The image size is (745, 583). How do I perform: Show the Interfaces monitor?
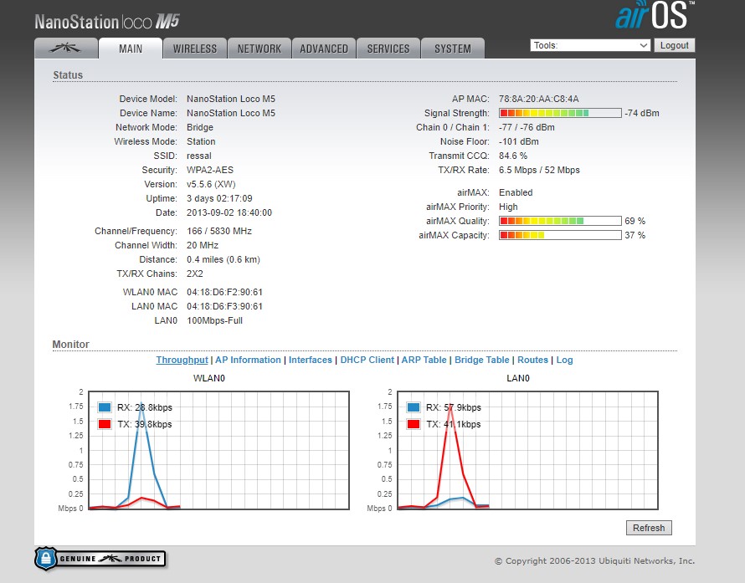tap(311, 360)
